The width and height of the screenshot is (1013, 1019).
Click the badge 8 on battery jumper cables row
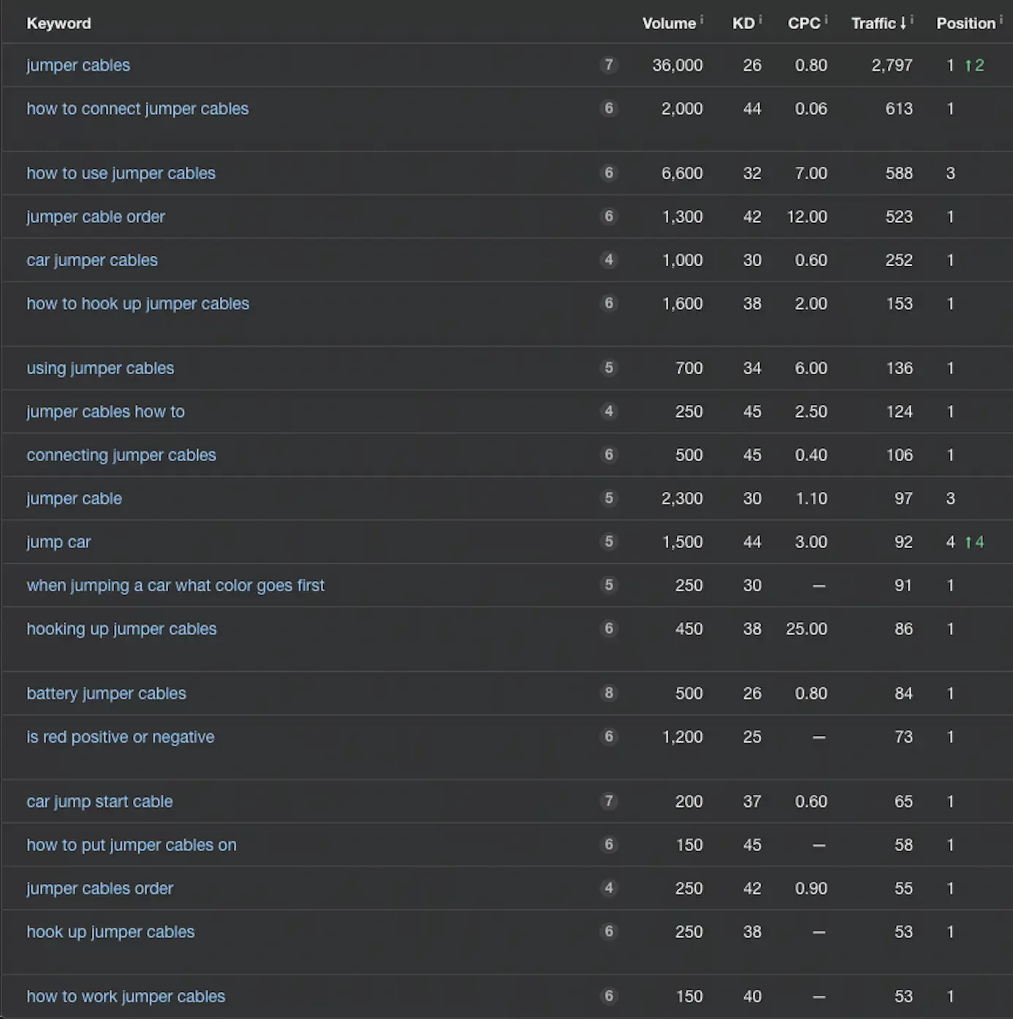pyautogui.click(x=609, y=693)
